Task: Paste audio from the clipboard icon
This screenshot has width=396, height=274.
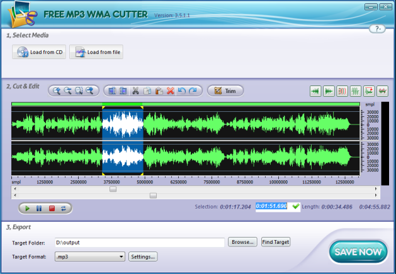Action: [159, 90]
